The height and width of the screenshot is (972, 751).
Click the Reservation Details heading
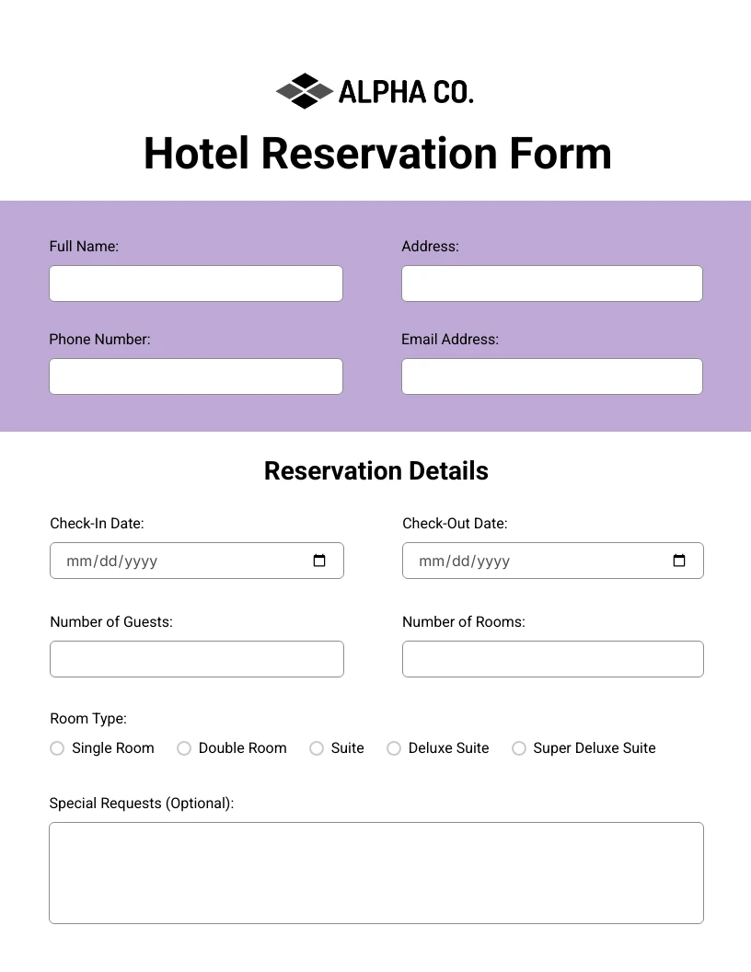point(375,470)
